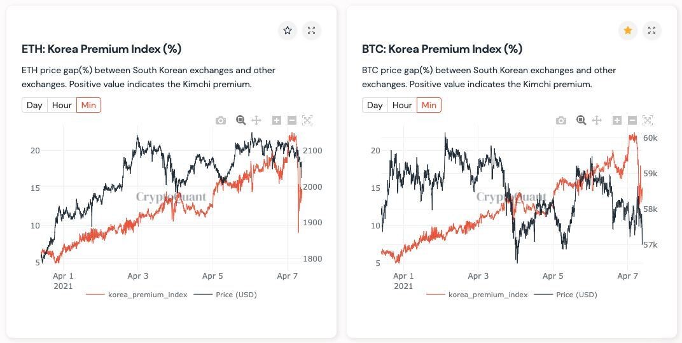Zoom in ETH chart with plus icon
The height and width of the screenshot is (343, 682).
point(277,120)
